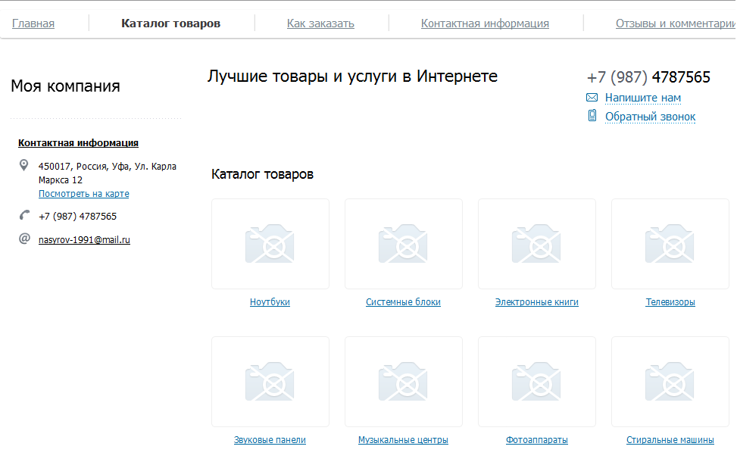
Task: Go to Как заказать page
Action: pyautogui.click(x=320, y=23)
